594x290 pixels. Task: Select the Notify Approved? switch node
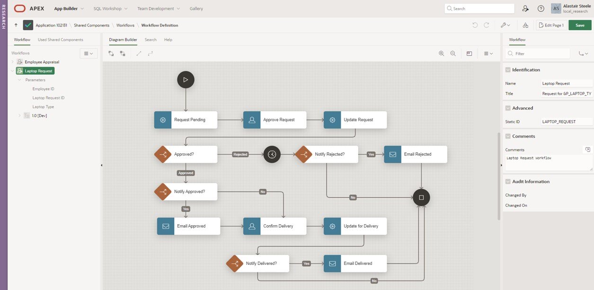tap(186, 192)
